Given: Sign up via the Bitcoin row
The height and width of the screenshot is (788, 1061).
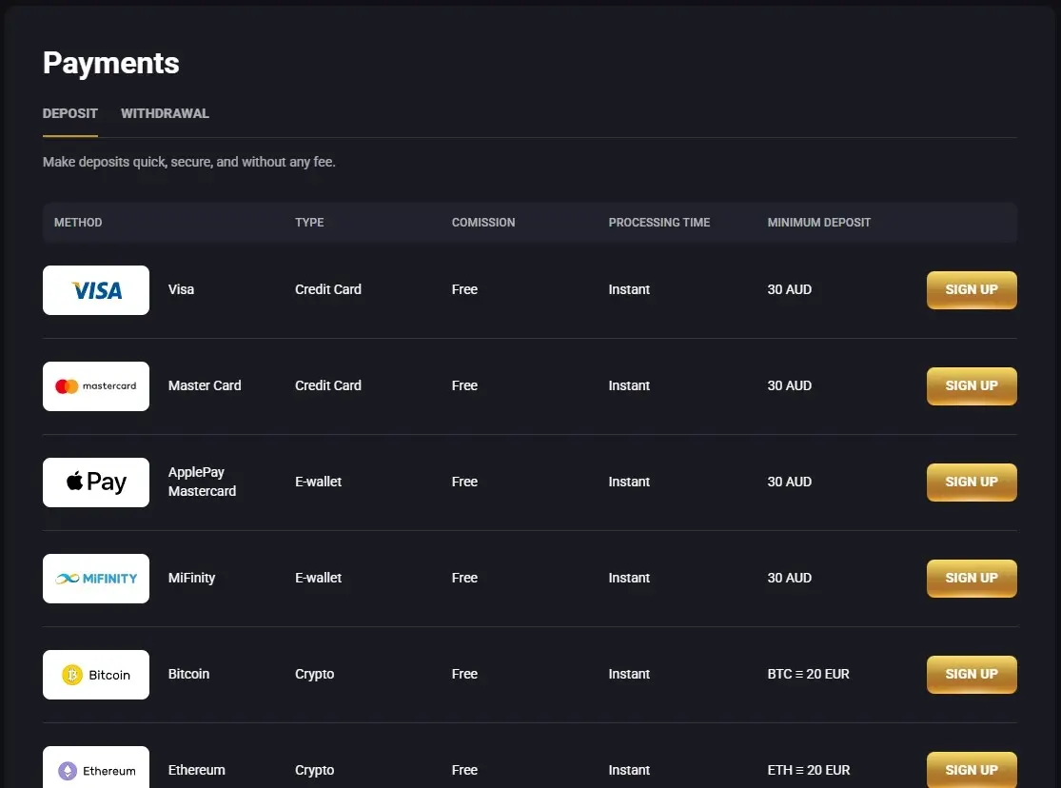Looking at the screenshot, I should pos(972,674).
